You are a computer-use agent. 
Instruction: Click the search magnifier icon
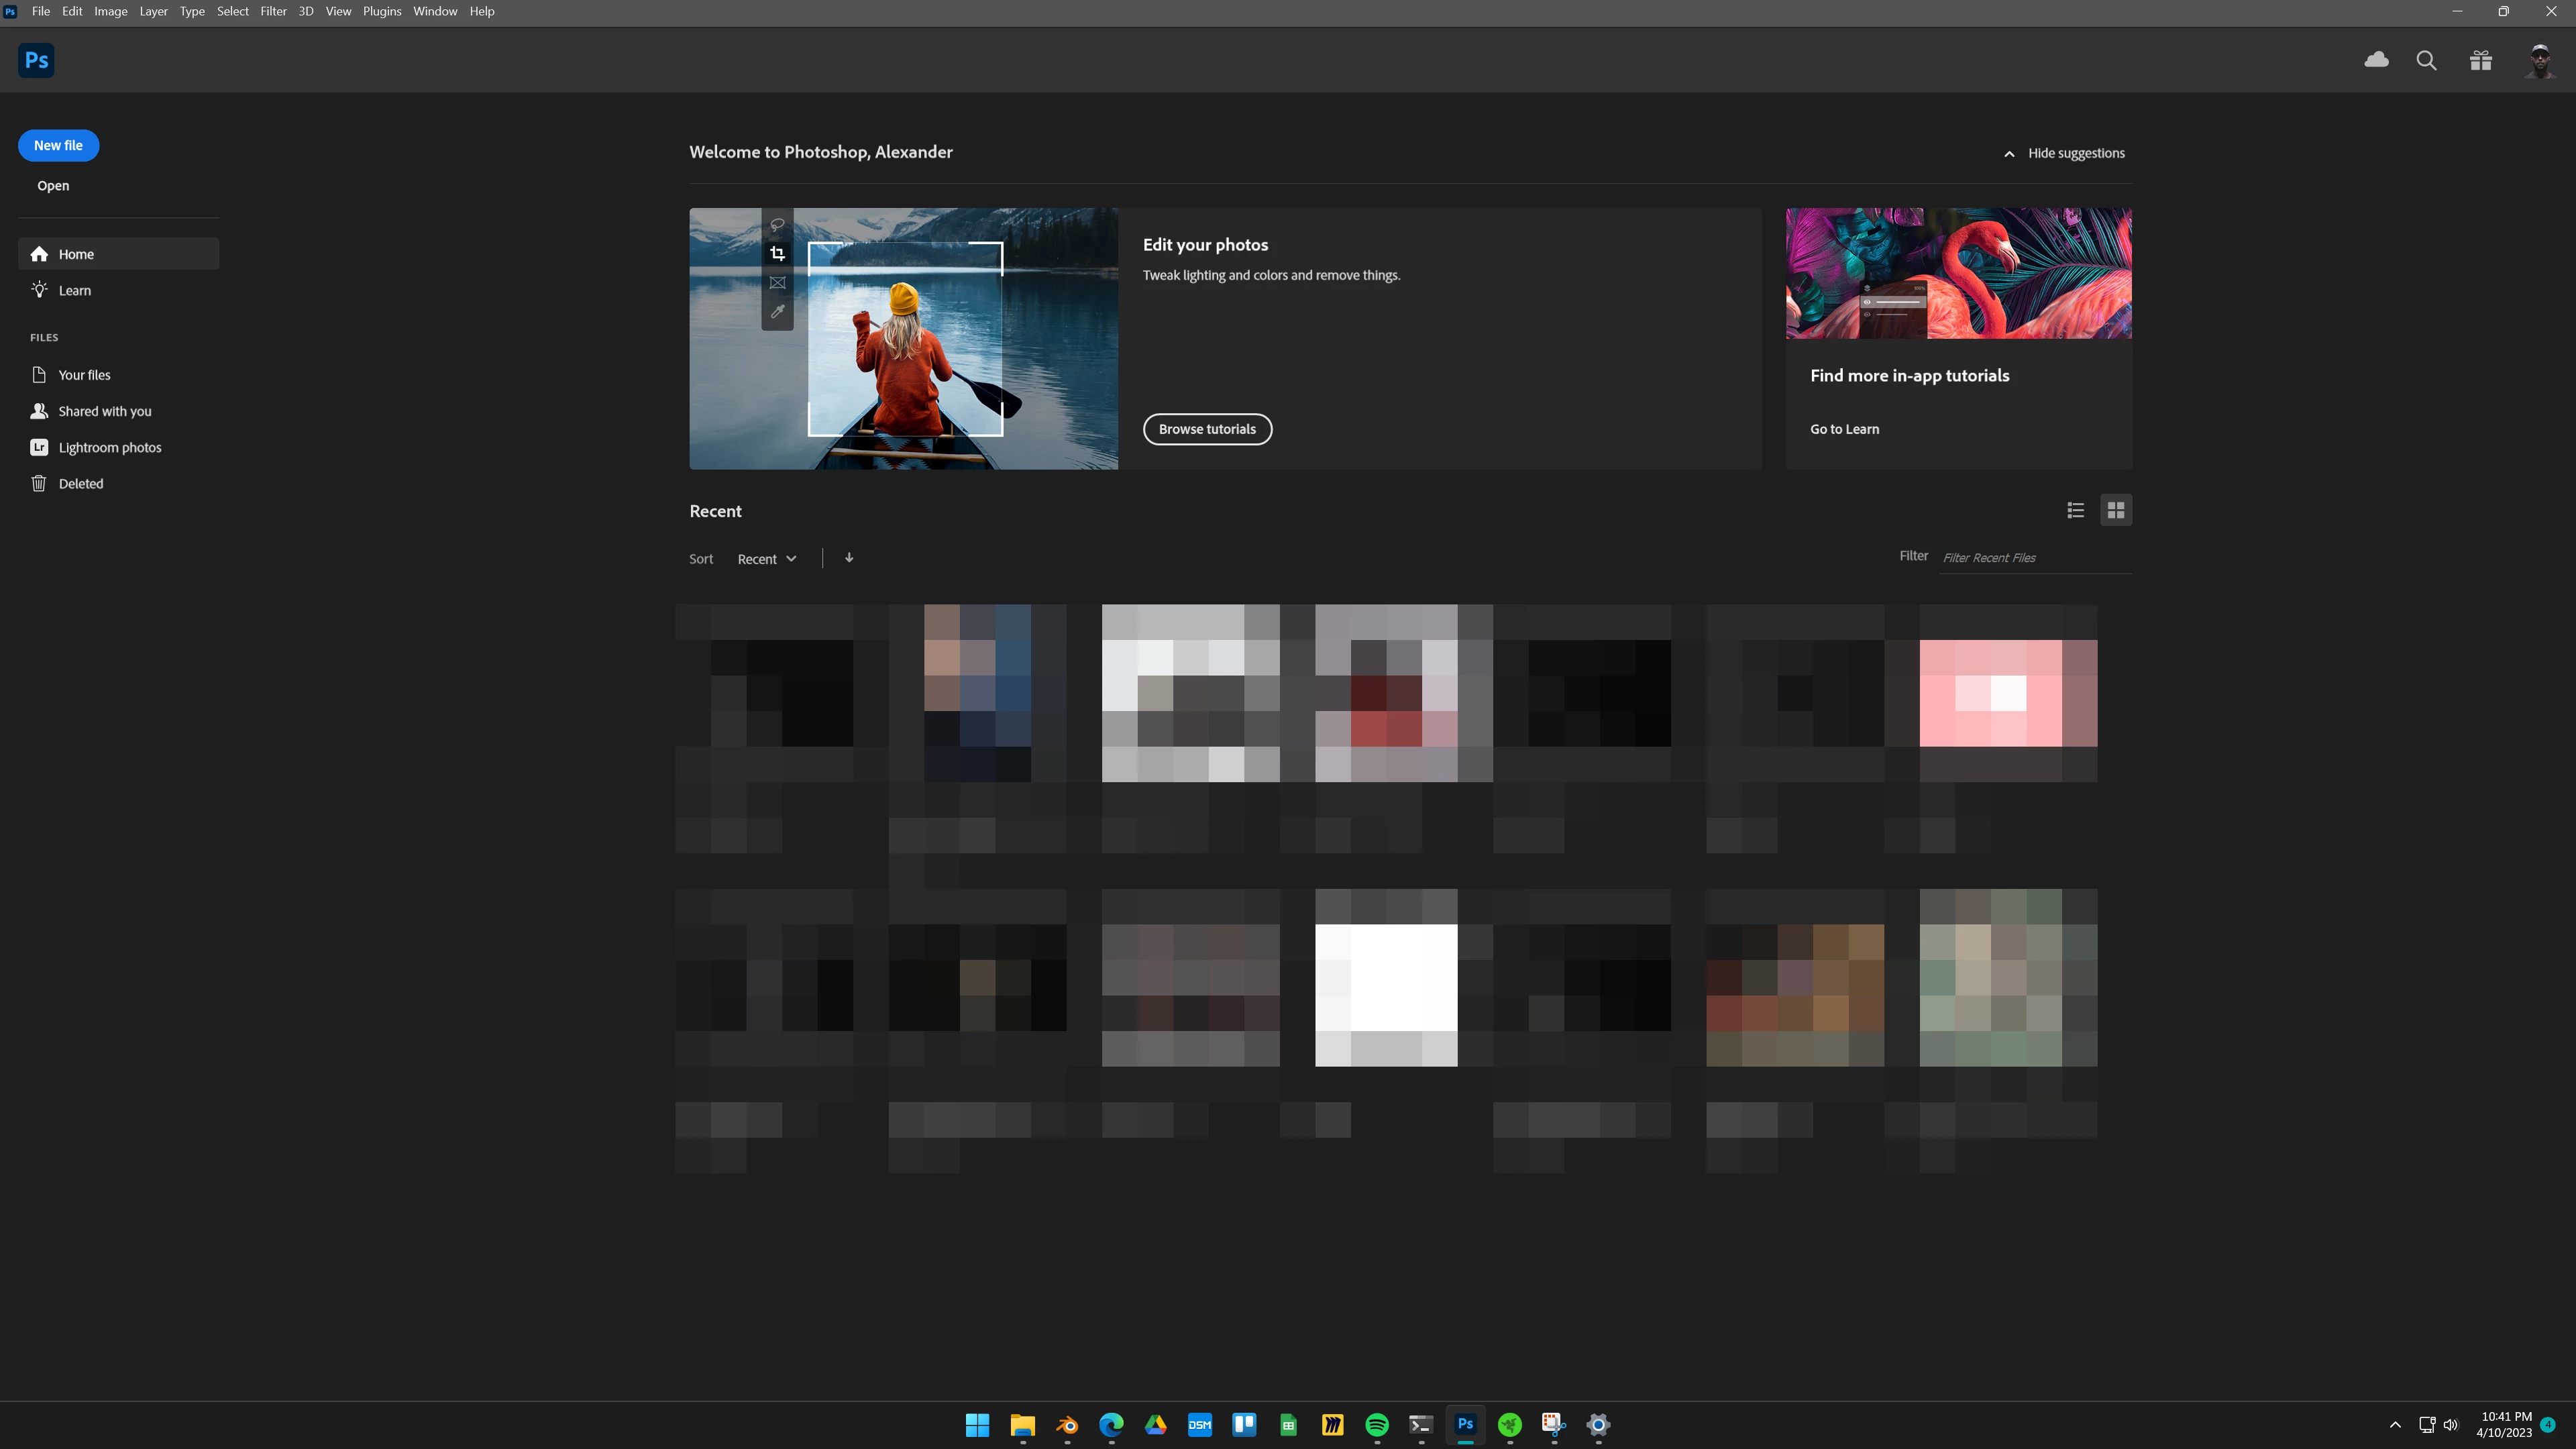pyautogui.click(x=2426, y=60)
